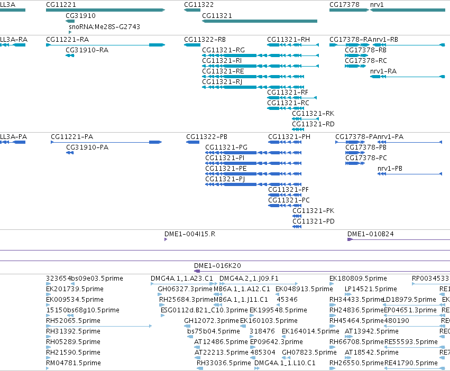The width and height of the screenshot is (450, 371).
Task: Select EST LP14521.5prime
Action: tap(371, 289)
